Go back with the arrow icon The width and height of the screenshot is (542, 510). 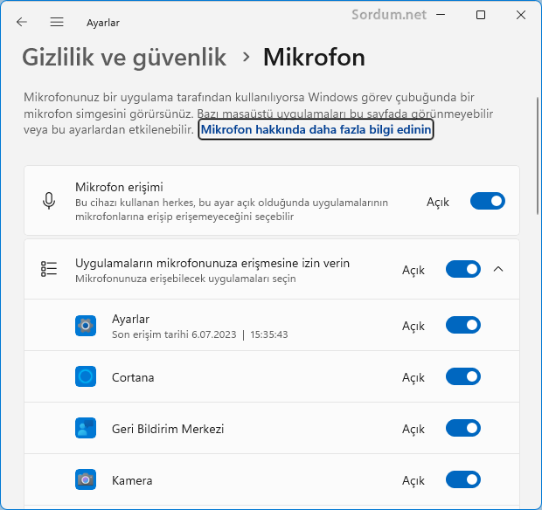22,22
